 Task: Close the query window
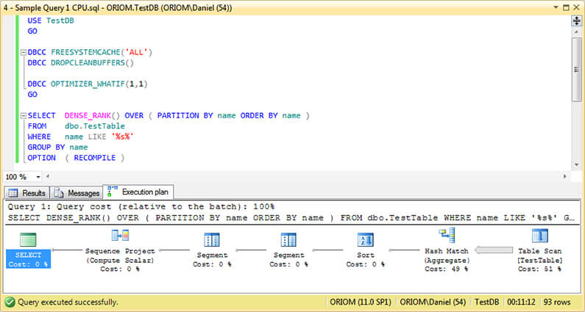point(576,7)
